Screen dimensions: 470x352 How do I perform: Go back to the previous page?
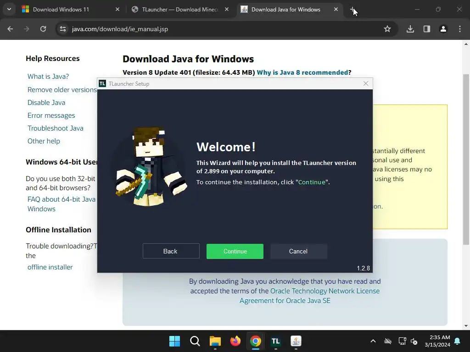coord(10,29)
